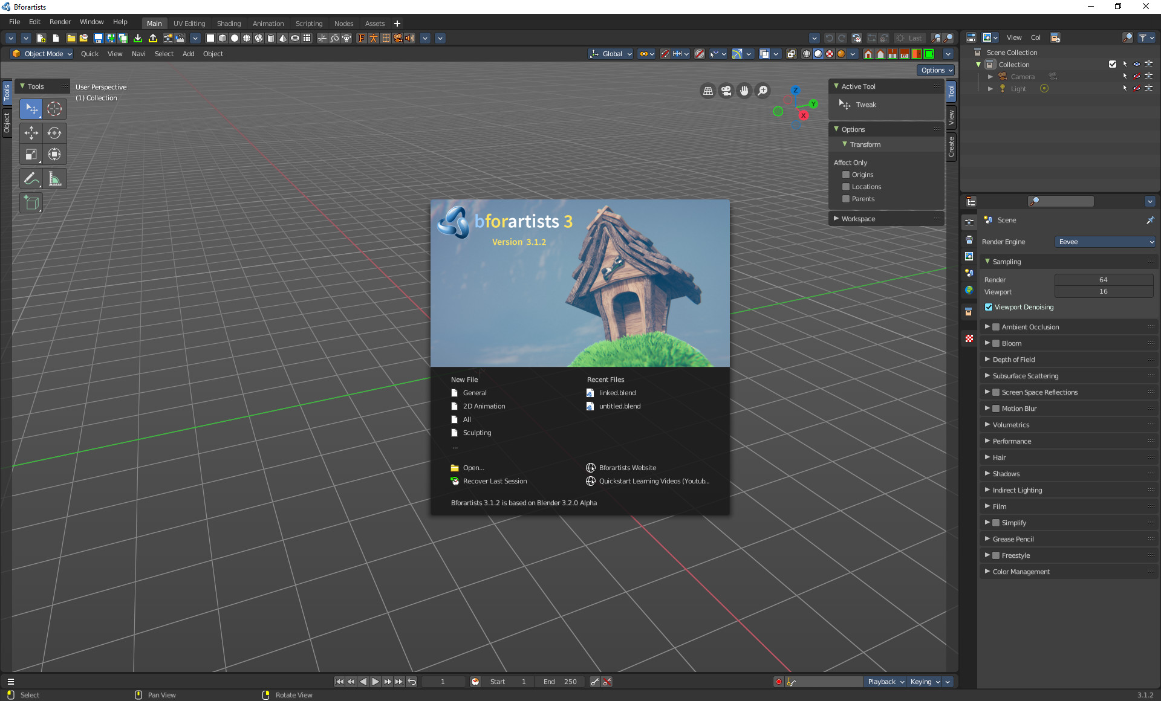This screenshot has height=701, width=1161.
Task: Click Recover Last Session
Action: tap(495, 481)
